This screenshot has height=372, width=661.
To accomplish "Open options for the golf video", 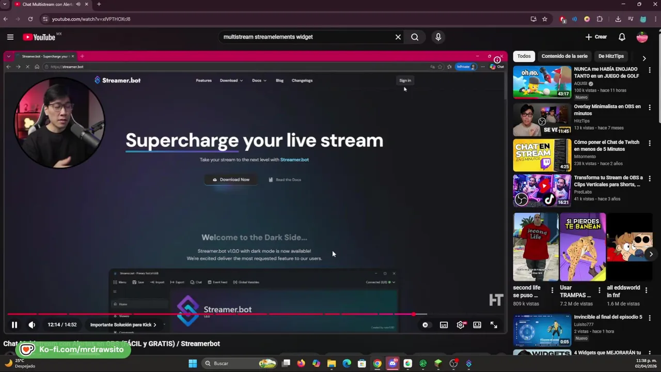I will point(650,70).
